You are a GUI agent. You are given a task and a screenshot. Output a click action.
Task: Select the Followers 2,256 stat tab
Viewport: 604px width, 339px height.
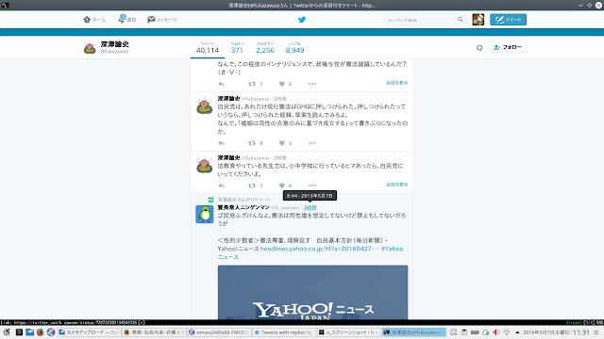click(x=265, y=48)
